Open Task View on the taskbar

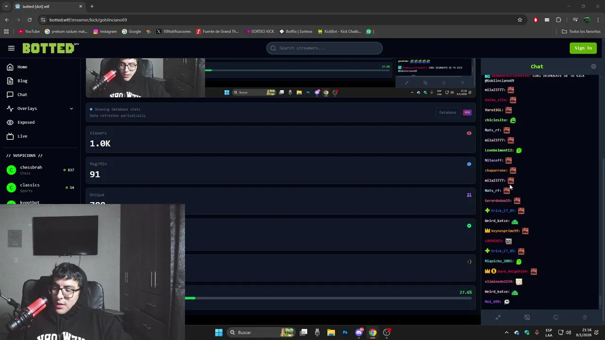point(304,332)
